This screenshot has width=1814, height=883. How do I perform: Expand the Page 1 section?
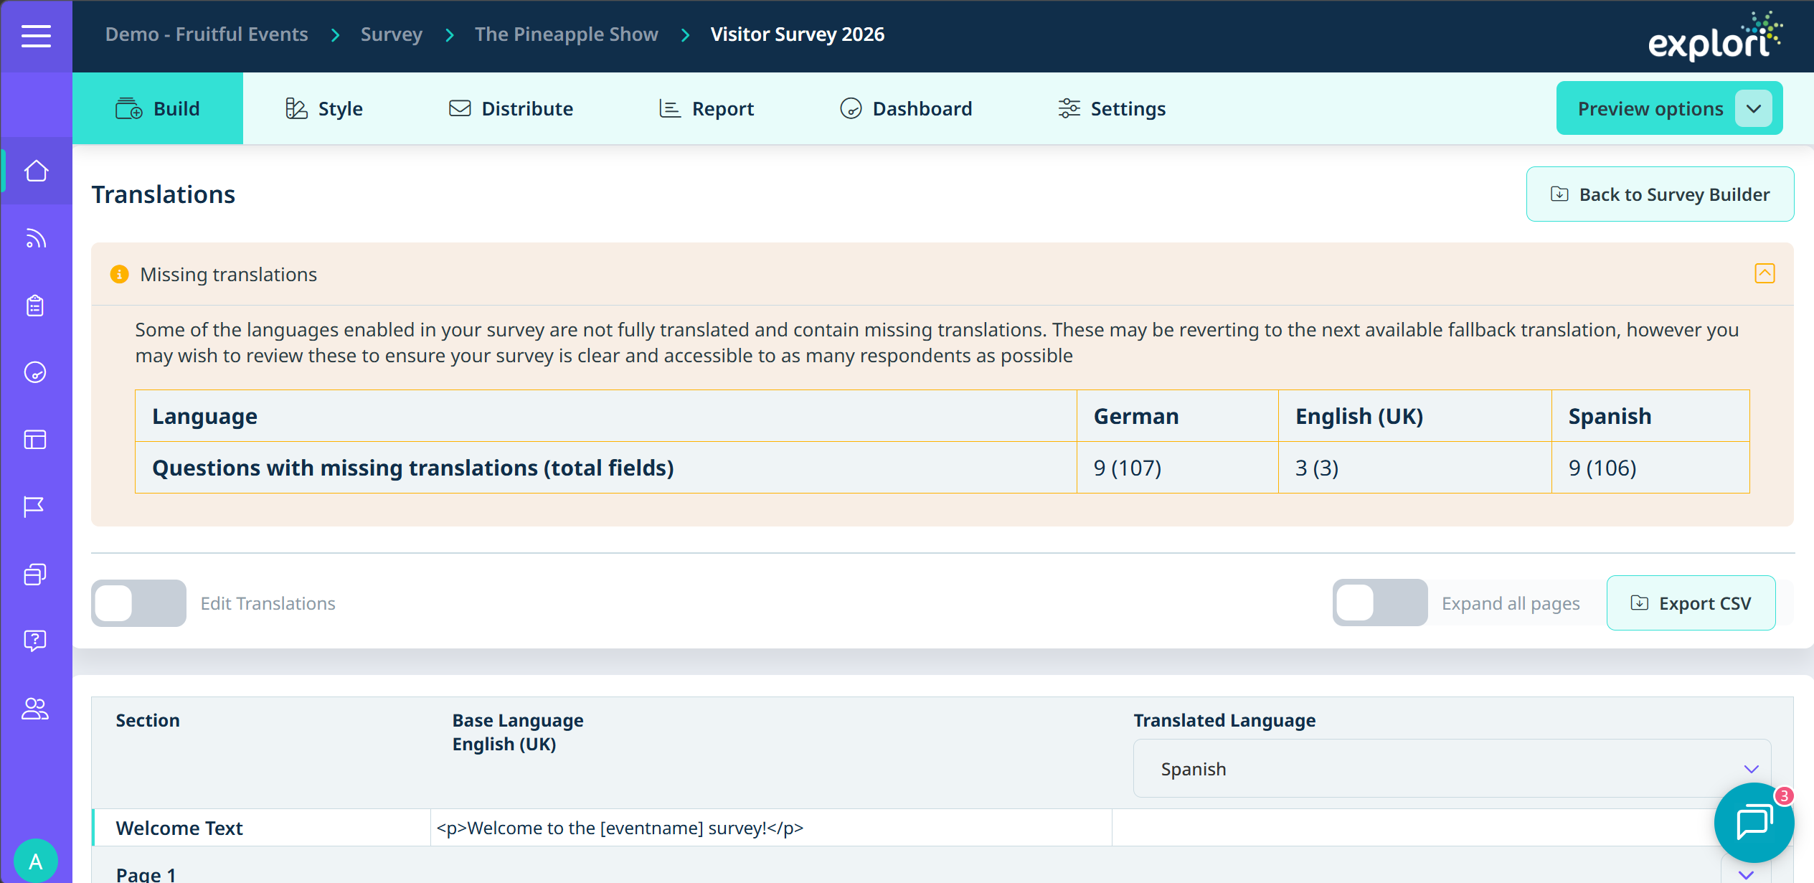(1746, 874)
